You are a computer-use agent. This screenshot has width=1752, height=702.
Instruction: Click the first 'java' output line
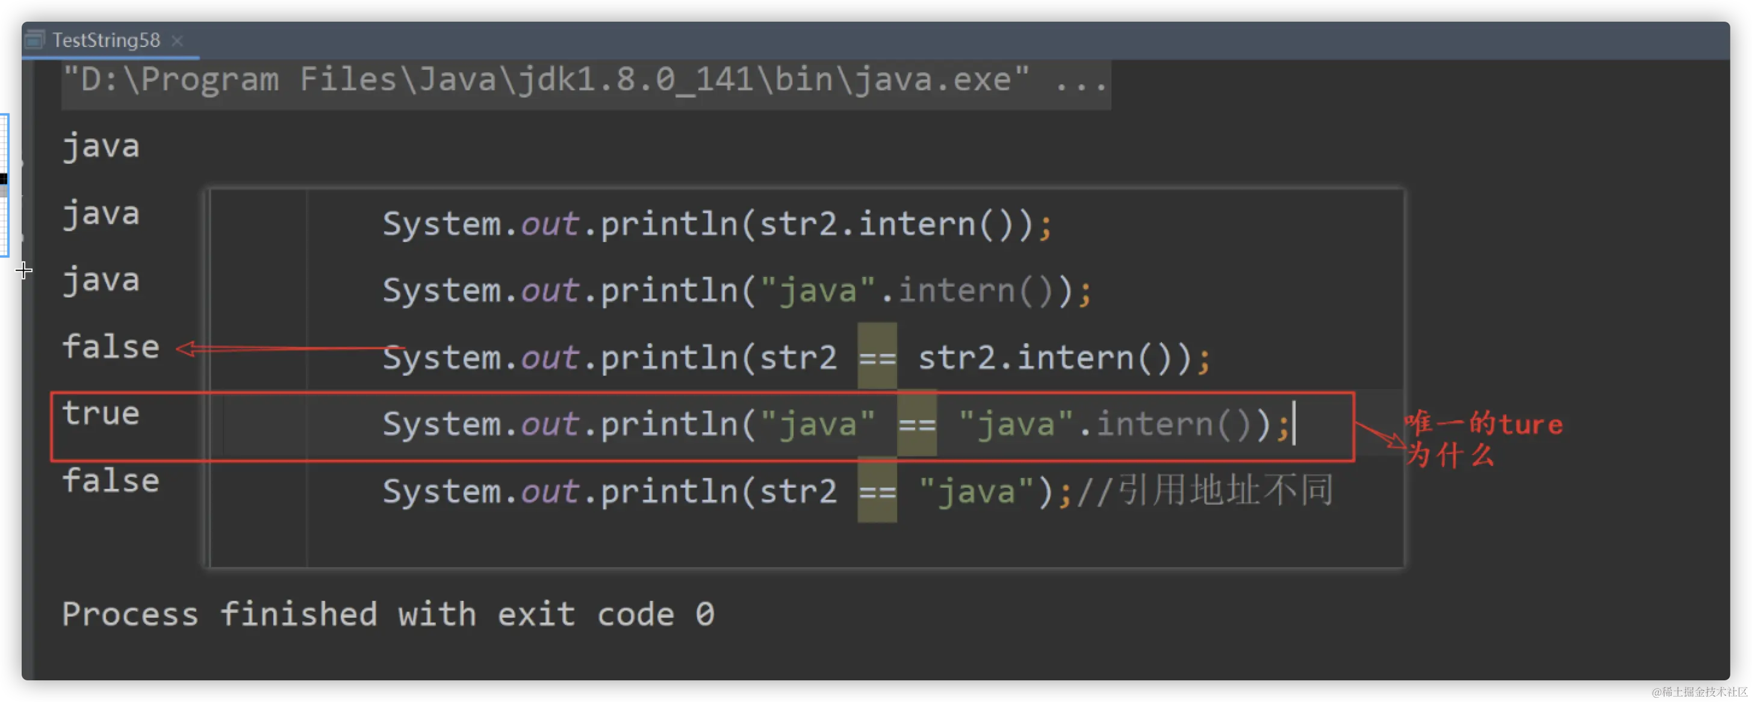[101, 147]
